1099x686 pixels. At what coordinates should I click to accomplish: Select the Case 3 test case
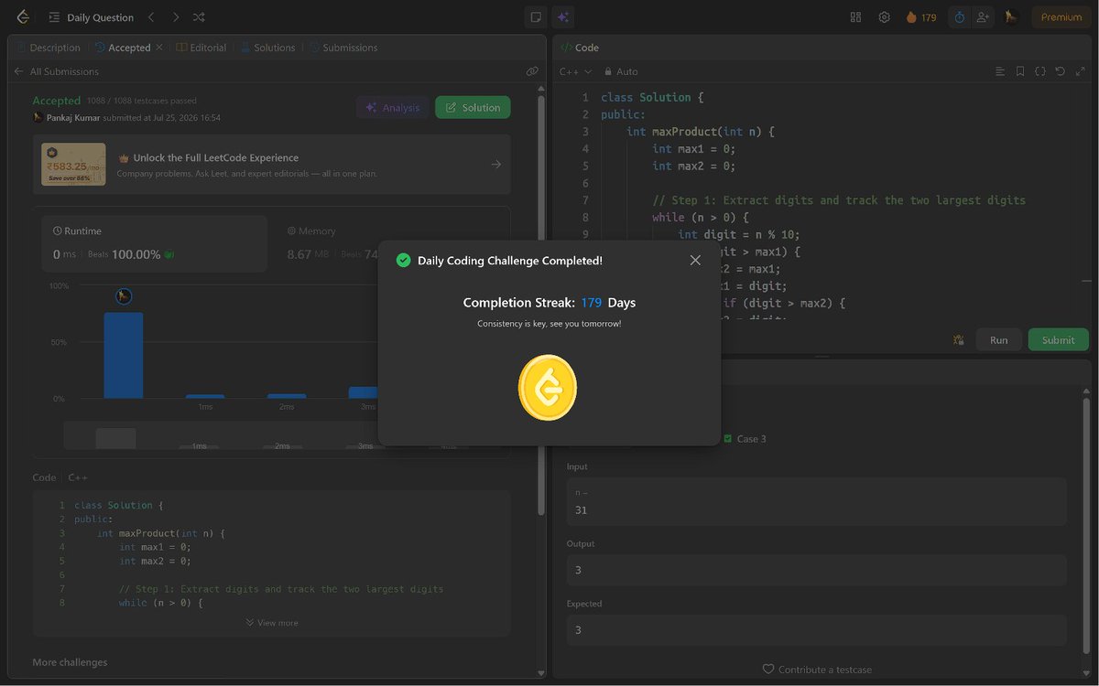tap(745, 439)
